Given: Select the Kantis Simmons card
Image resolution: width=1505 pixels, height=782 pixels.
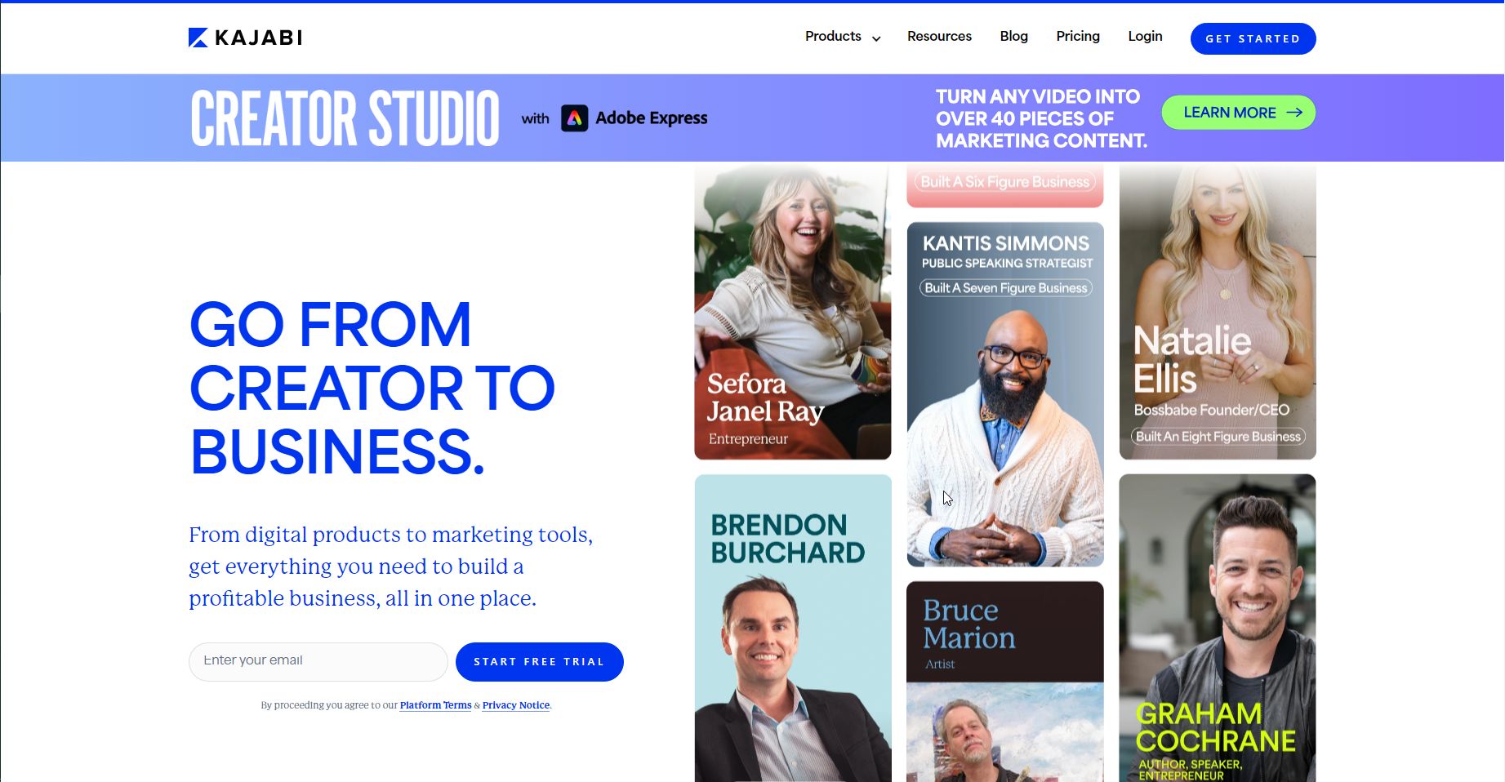Looking at the screenshot, I should click(x=1004, y=394).
